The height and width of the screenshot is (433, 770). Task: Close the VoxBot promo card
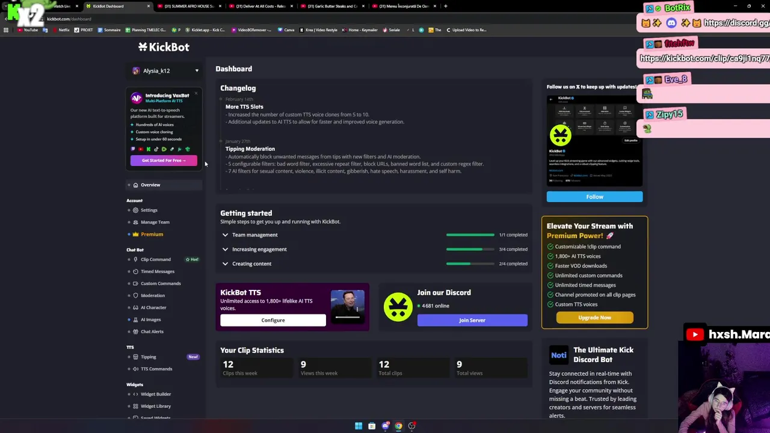click(x=196, y=93)
